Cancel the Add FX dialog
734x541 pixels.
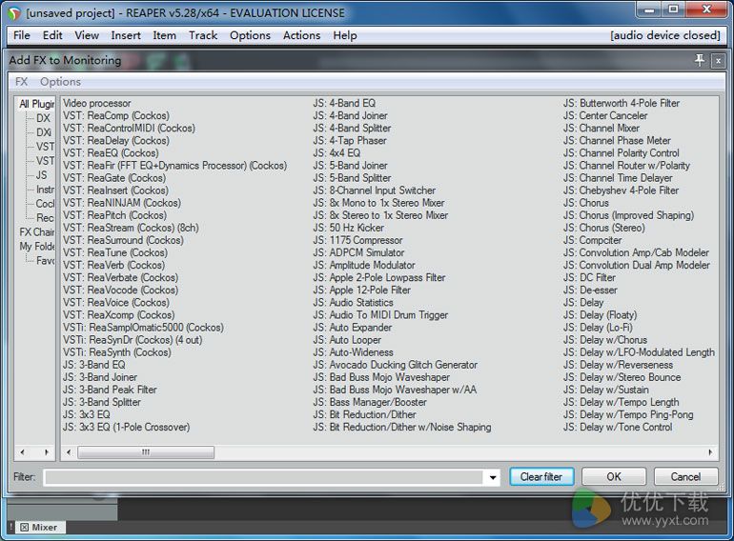(x=685, y=476)
